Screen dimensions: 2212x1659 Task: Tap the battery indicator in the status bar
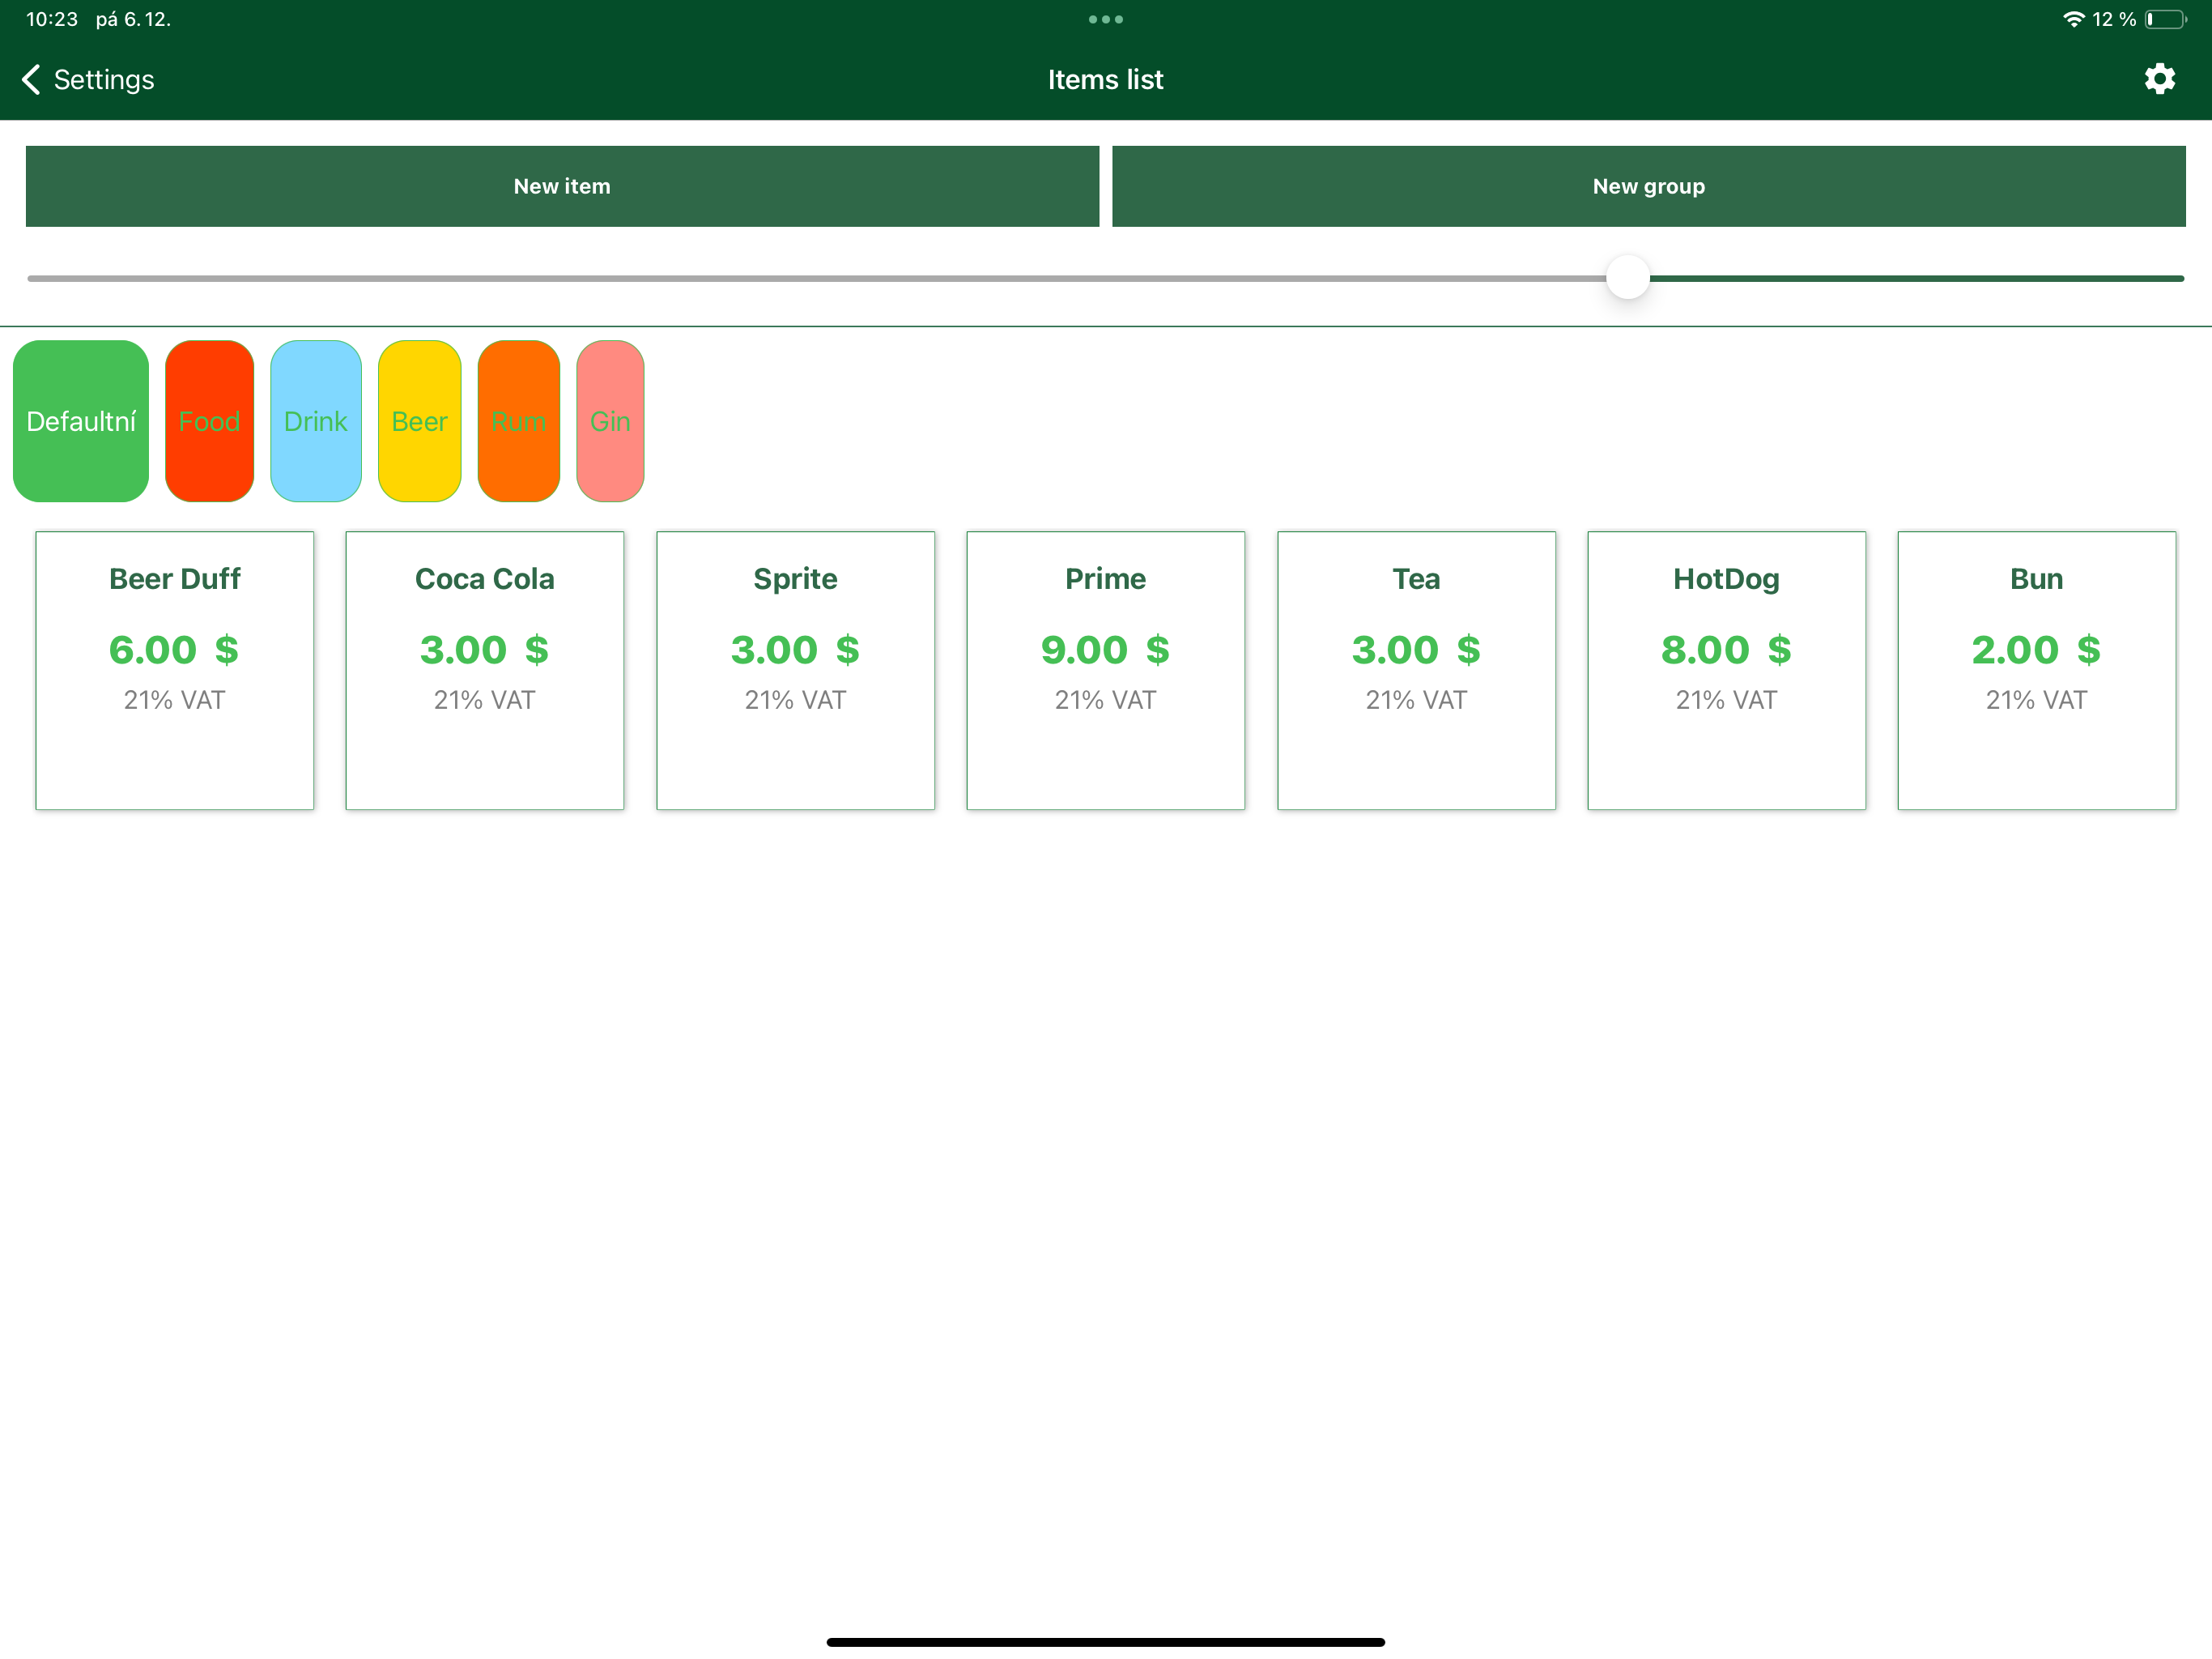2166,18
